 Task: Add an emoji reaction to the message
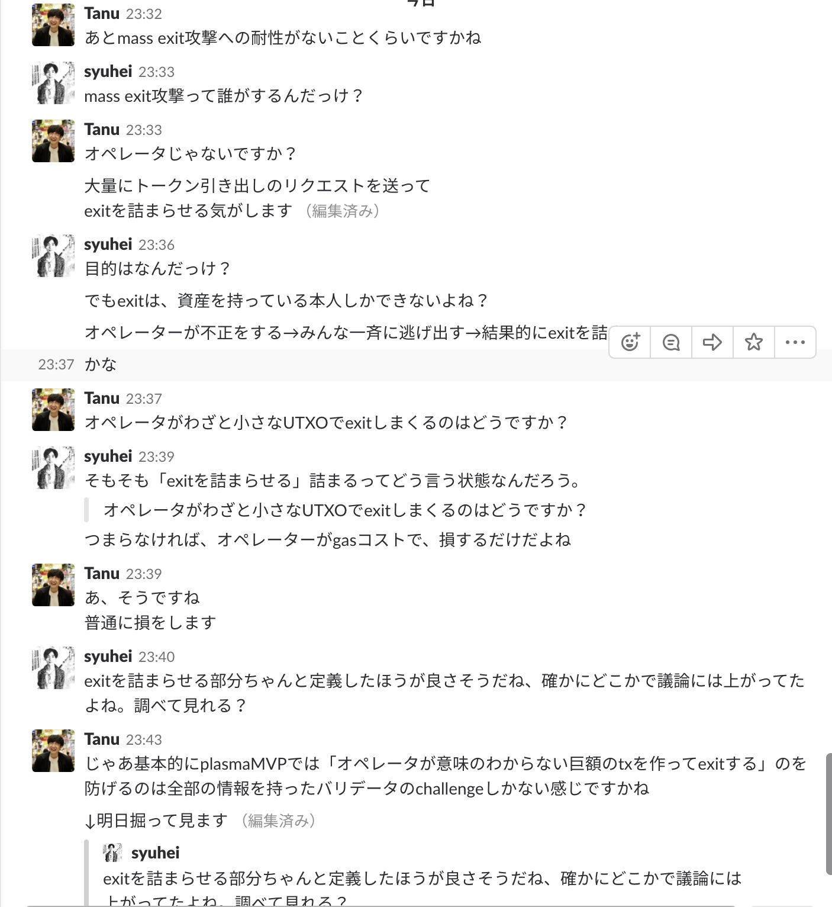[630, 342]
